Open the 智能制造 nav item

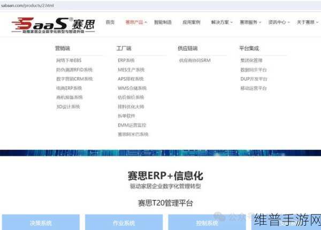(x=163, y=22)
